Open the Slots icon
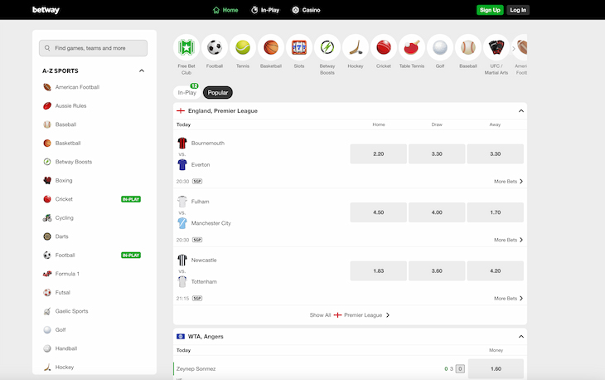The height and width of the screenshot is (380, 605). [299, 47]
